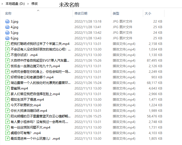Image resolution: width=182 pixels, height=145 pixels.
Task: Click size value 903 KB
Action: (157, 77)
